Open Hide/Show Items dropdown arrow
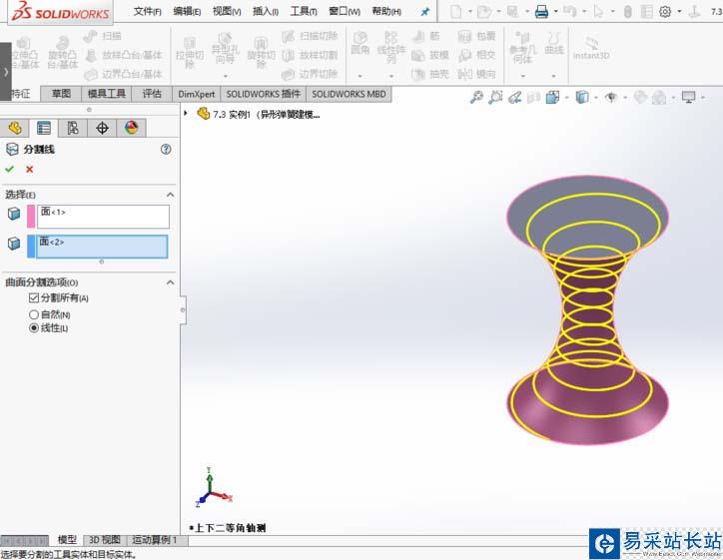Viewport: 723px width, 560px height. [x=625, y=97]
